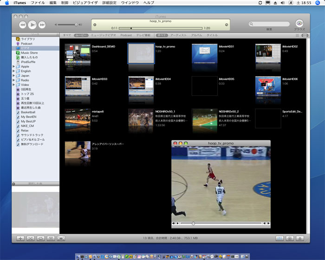Open the ビジュアライザ menu
The image size is (325, 260).
tap(85, 3)
